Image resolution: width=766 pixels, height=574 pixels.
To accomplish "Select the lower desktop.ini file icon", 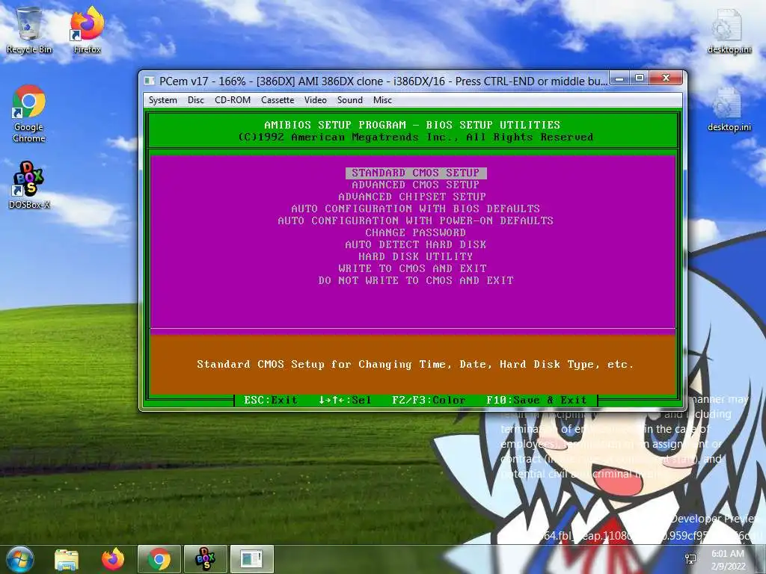I will tap(729, 109).
